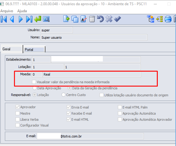Image resolution: width=176 pixels, height=146 pixels.
Task: Delete record trash can icon
Action: [x=92, y=19]
